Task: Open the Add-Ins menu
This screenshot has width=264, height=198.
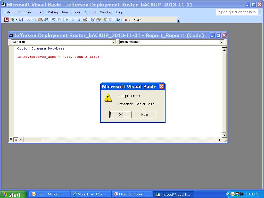Action: pos(90,12)
